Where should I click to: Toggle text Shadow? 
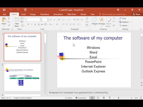coord(39,24)
